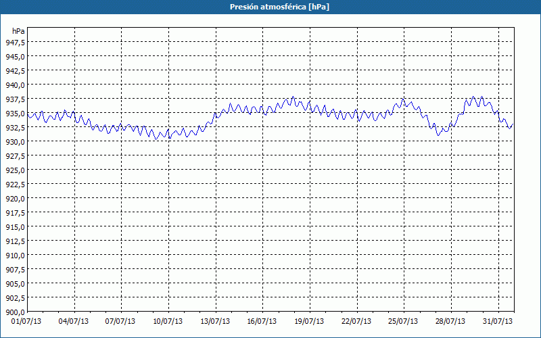The image size is (541, 338).
Task: Click the 912,5 pressure label
Action: click(15, 241)
